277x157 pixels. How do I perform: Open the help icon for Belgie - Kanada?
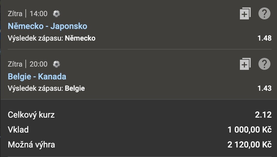(264, 64)
